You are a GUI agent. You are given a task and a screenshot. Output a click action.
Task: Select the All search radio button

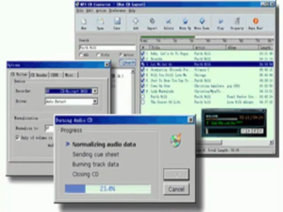[81, 55]
